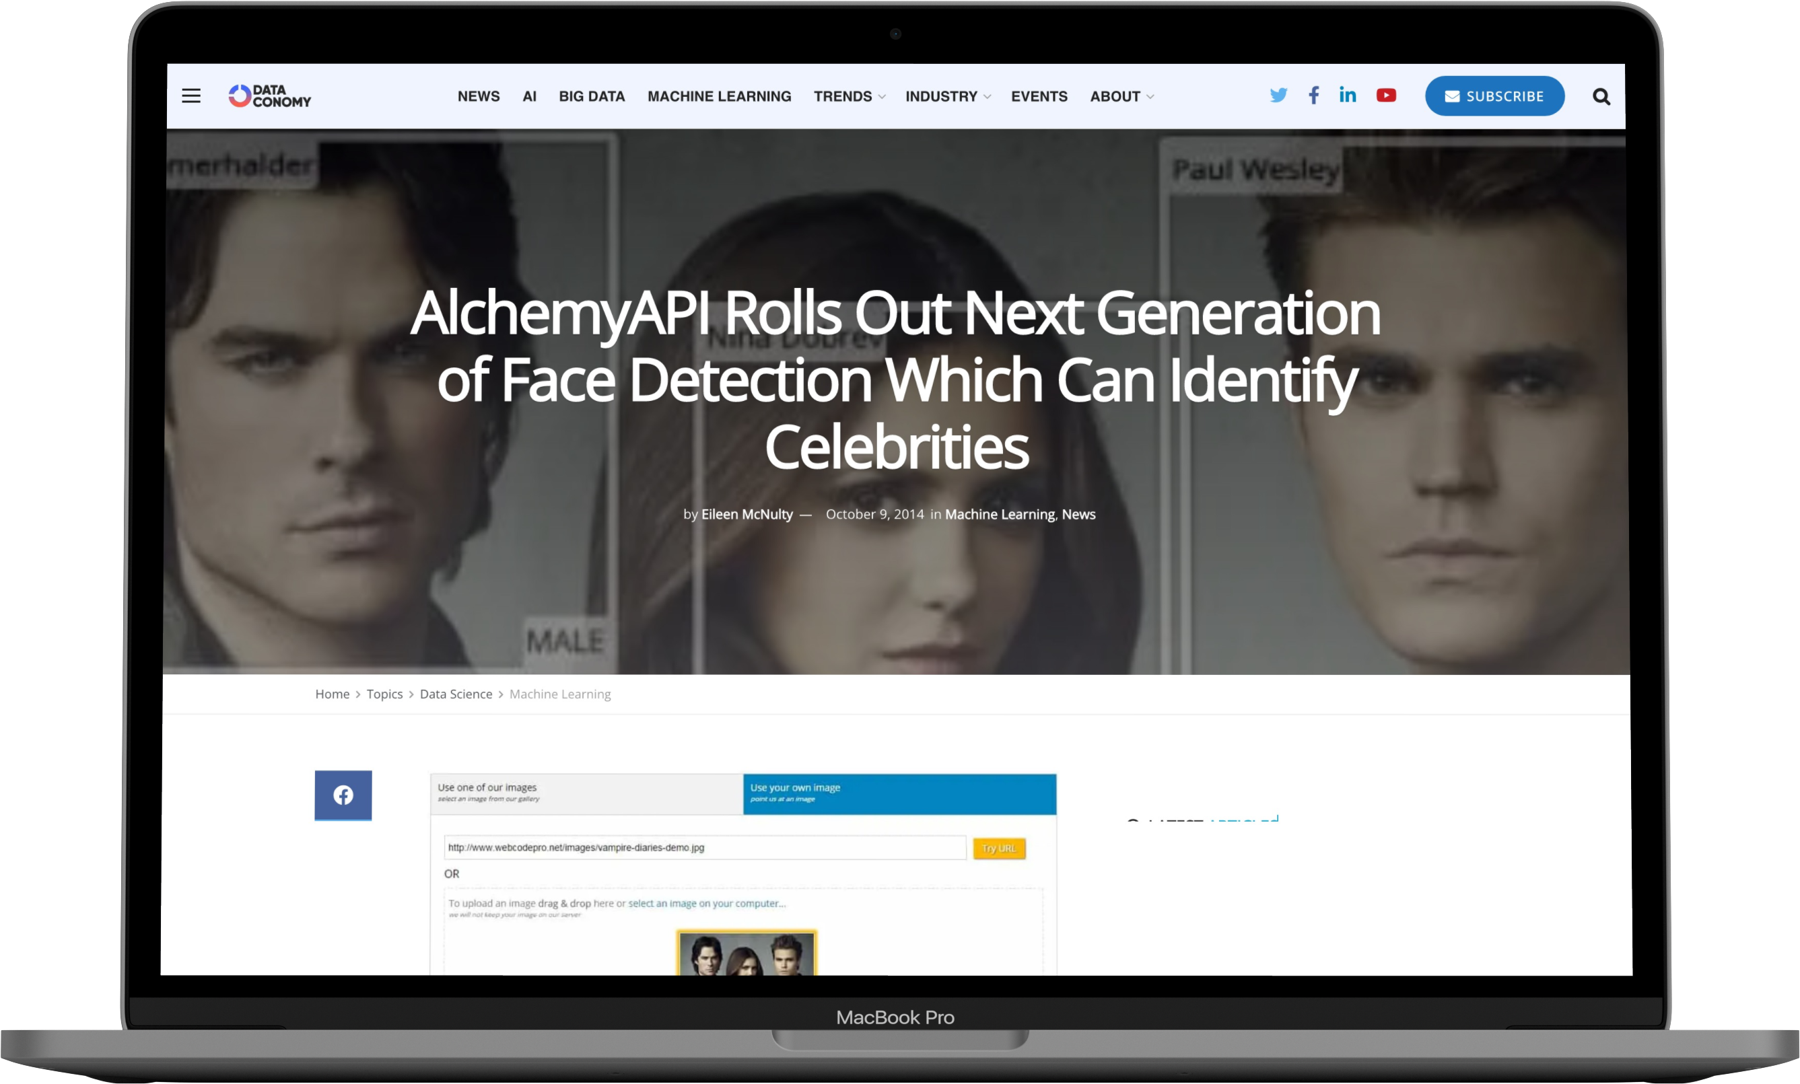This screenshot has height=1084, width=1800.
Task: Click the image URL input field
Action: (x=704, y=847)
